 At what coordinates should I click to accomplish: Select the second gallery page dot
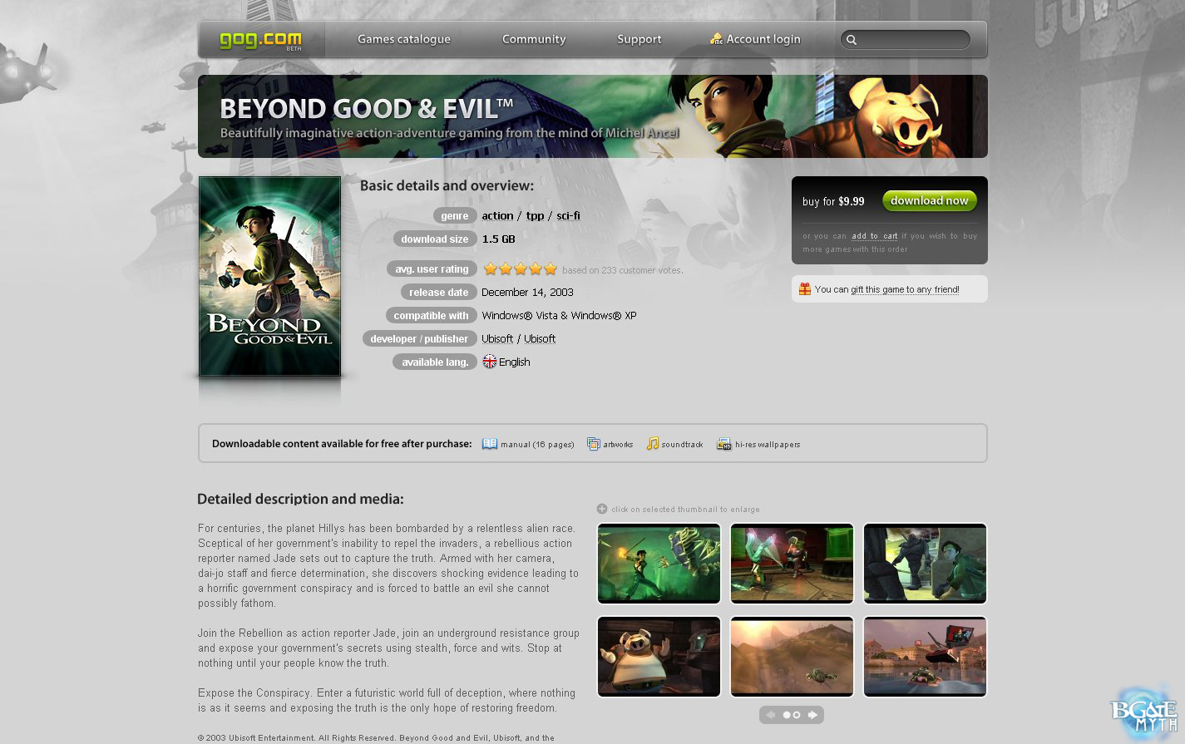click(x=797, y=714)
